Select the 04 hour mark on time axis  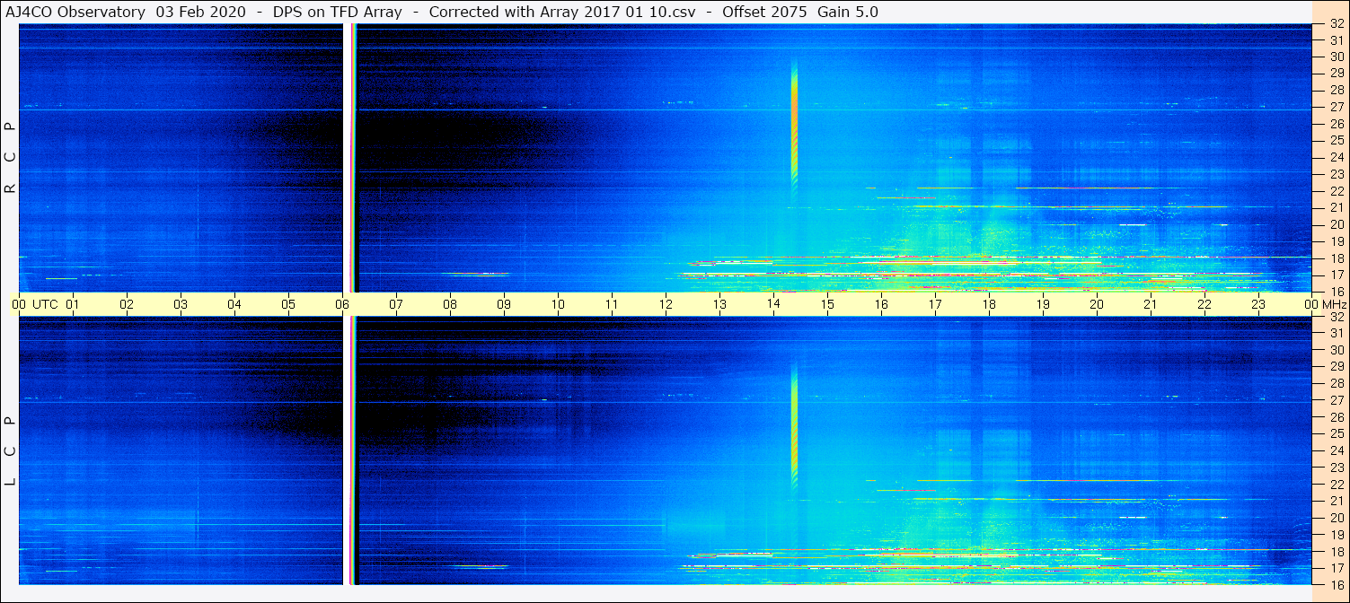[x=234, y=304]
